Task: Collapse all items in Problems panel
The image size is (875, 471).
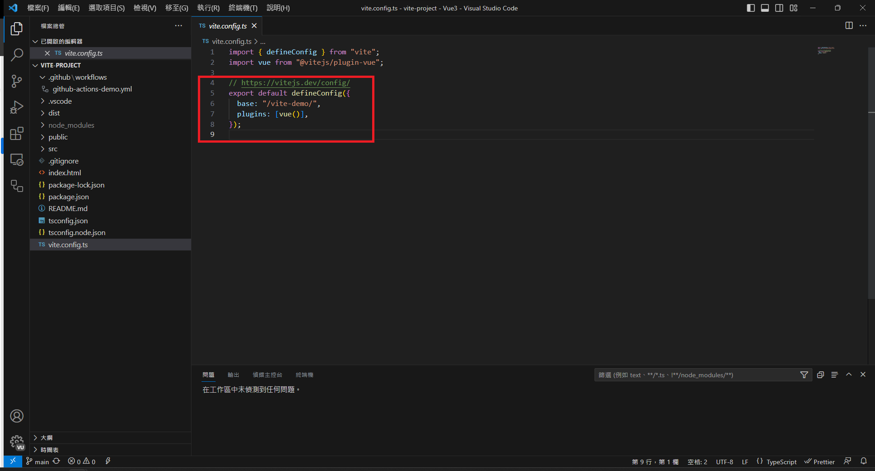Action: pos(821,375)
